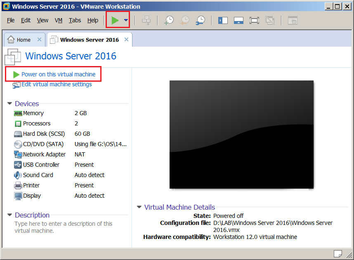The image size is (354, 260).
Task: Select the CD/DVD (SATA) label
Action: pyautogui.click(x=43, y=144)
